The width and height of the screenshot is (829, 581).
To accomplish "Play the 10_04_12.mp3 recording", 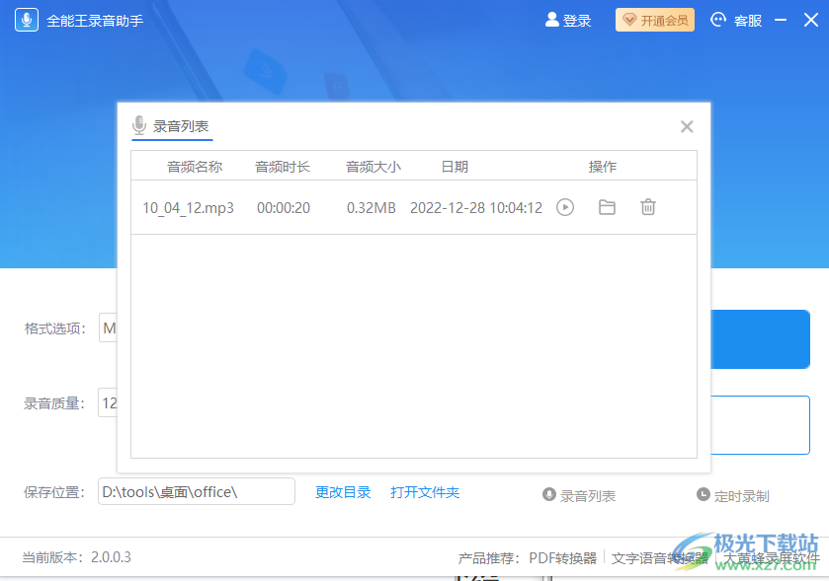I will [x=564, y=207].
